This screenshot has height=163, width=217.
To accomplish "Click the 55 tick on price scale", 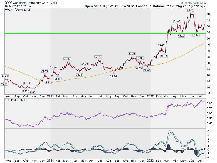I will pos(208,33).
